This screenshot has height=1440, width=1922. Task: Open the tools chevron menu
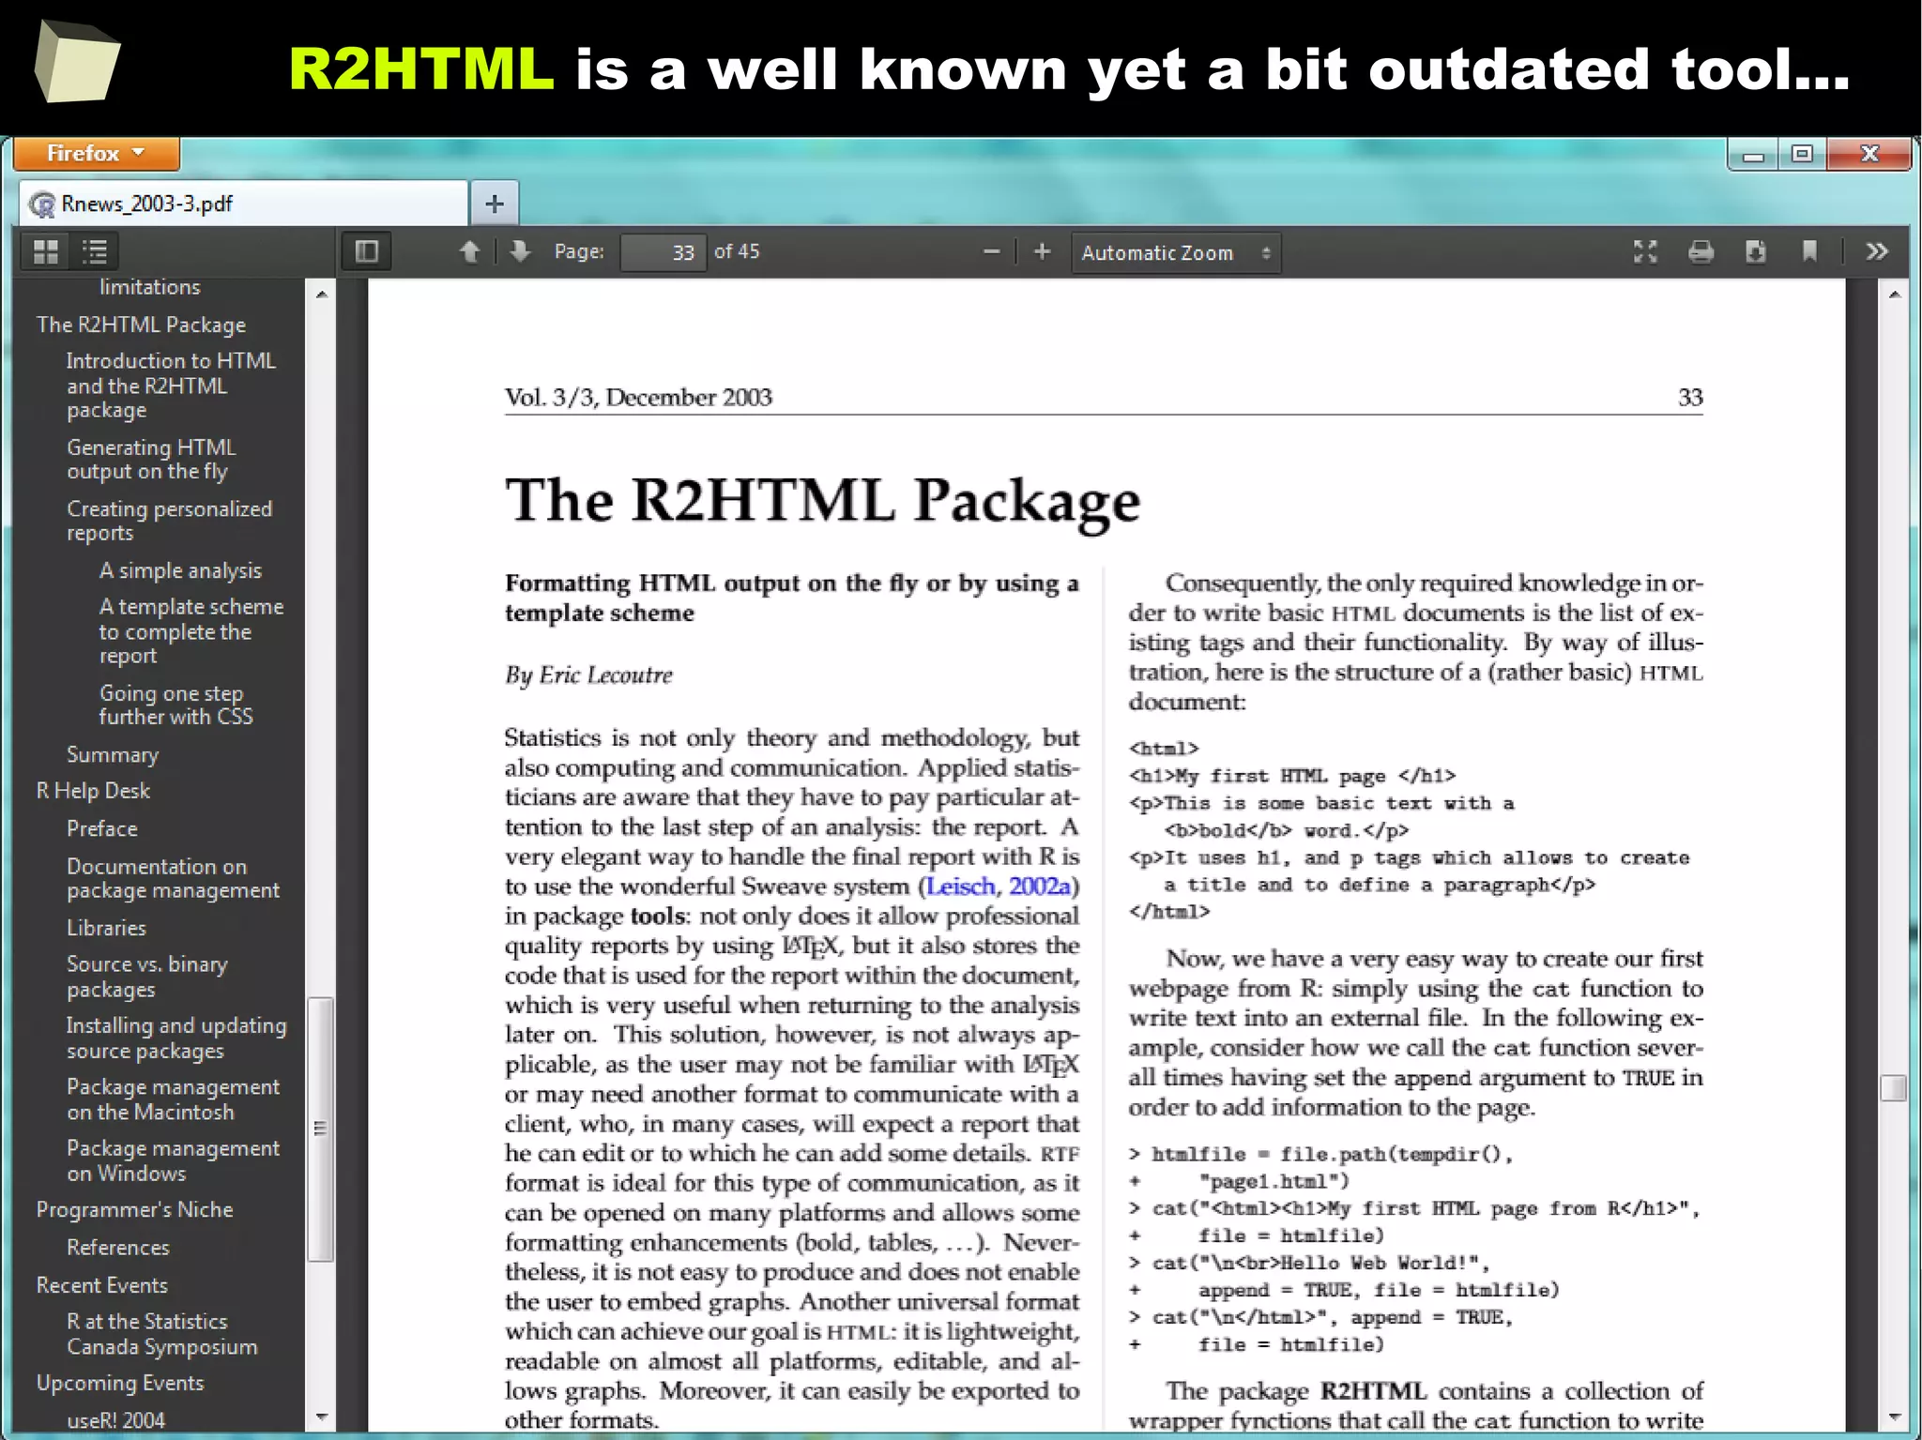coord(1877,251)
